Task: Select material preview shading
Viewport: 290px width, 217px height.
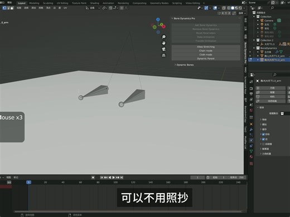Action: 236,8
